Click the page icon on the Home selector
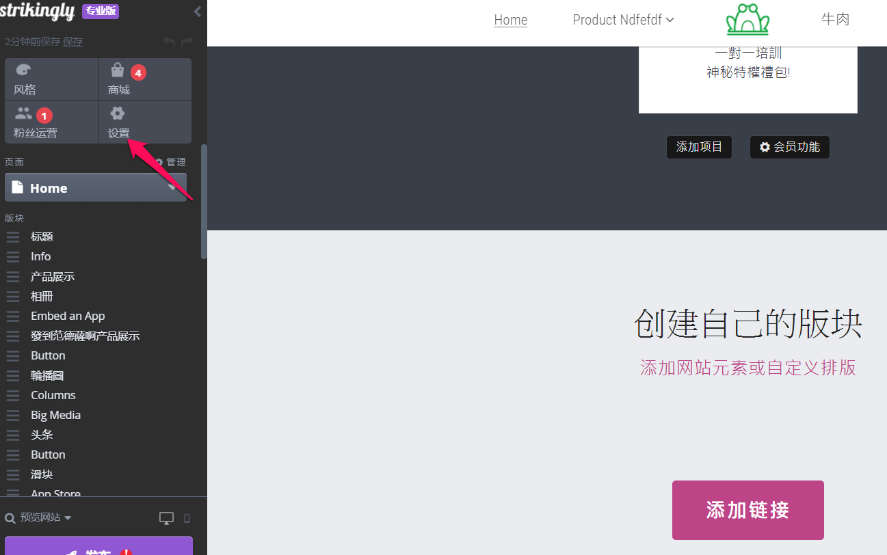 (x=18, y=187)
